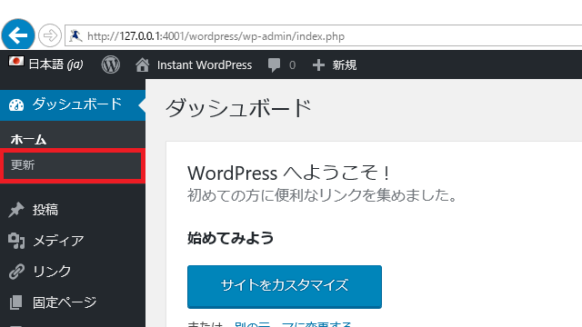This screenshot has height=327, width=582.
Task: Click the サイトをカスタマイズ button
Action: (285, 287)
